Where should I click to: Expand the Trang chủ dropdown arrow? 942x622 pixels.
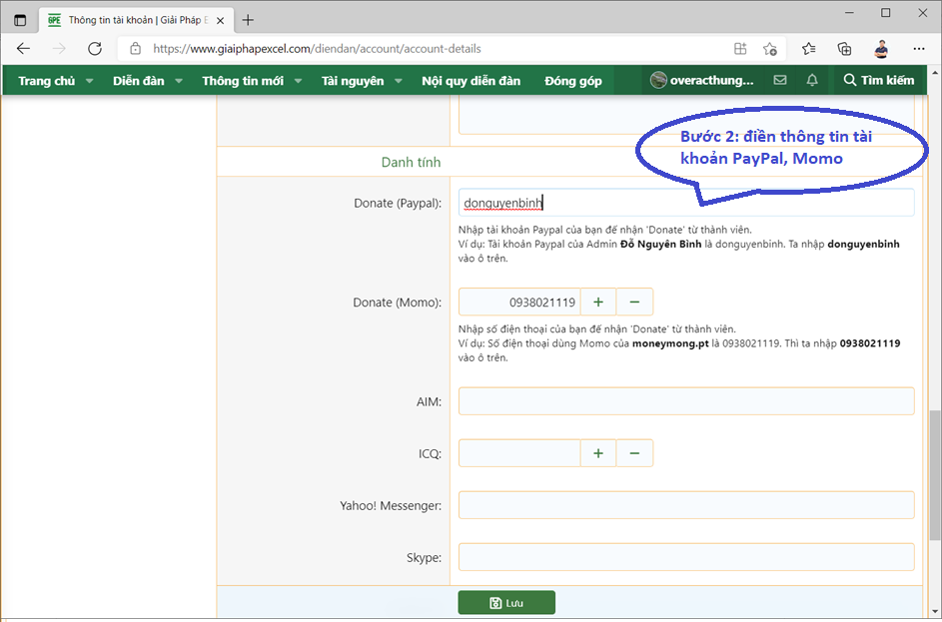[x=89, y=81]
